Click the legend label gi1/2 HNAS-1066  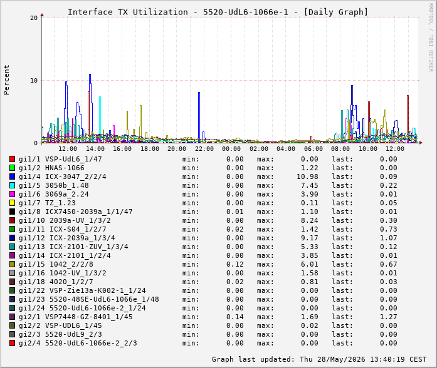[x=51, y=168]
